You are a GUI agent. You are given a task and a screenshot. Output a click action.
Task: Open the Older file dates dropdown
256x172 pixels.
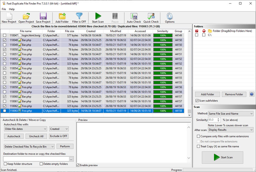click(x=26, y=129)
